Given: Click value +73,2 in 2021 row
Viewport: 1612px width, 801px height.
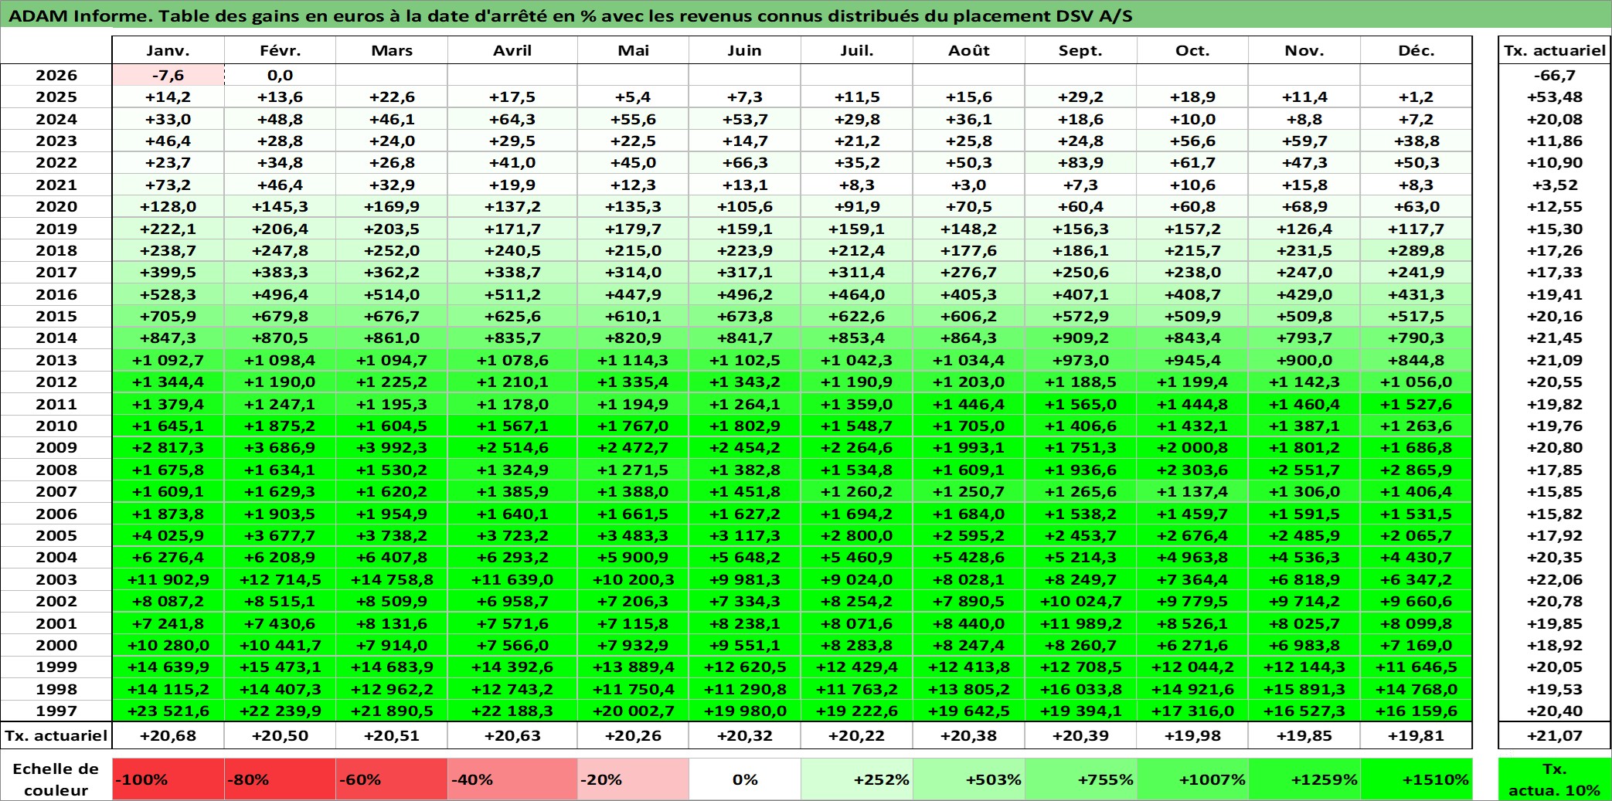Looking at the screenshot, I should coord(168,185).
